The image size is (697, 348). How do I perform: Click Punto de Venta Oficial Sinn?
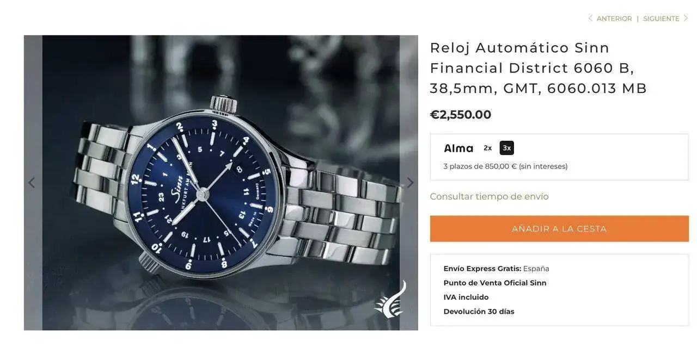(x=495, y=283)
